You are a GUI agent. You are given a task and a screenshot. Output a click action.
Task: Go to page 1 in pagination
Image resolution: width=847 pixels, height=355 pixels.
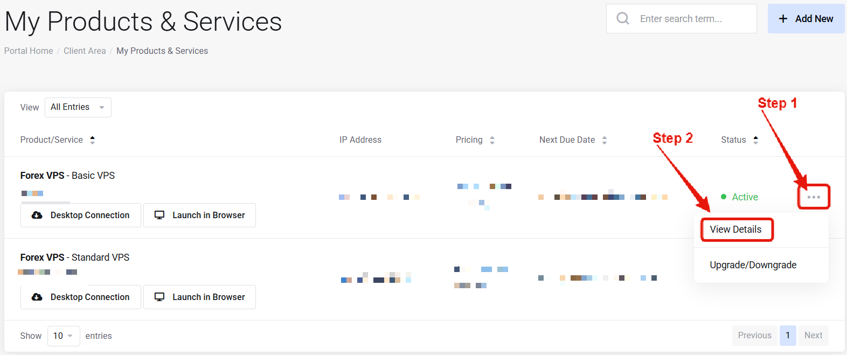click(x=787, y=336)
